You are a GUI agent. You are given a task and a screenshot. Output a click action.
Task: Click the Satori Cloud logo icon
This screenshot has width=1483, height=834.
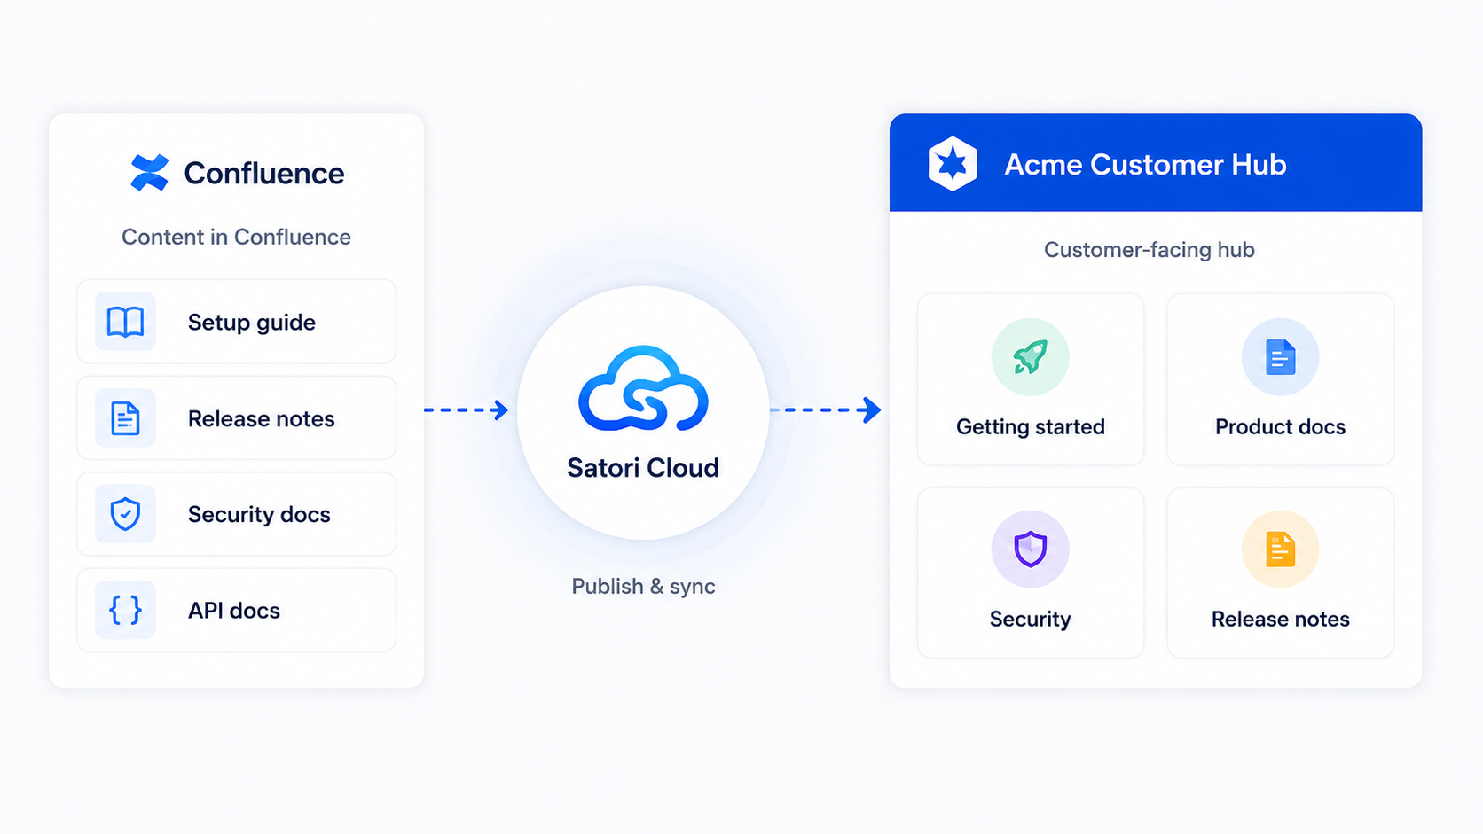click(643, 388)
